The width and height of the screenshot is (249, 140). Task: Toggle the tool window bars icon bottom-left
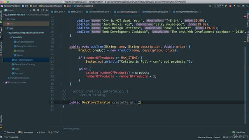coord(1,137)
